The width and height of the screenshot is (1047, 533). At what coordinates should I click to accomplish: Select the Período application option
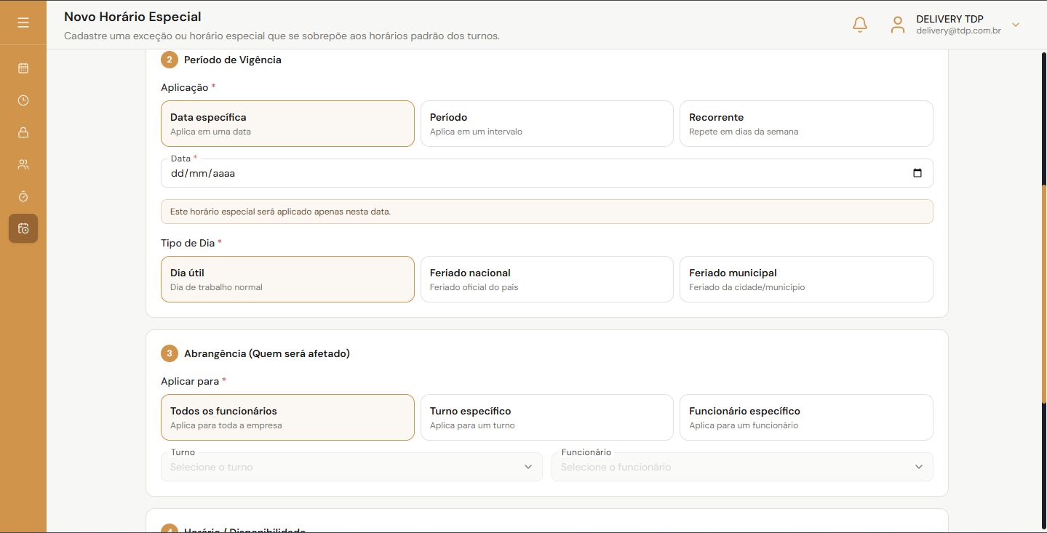point(547,124)
